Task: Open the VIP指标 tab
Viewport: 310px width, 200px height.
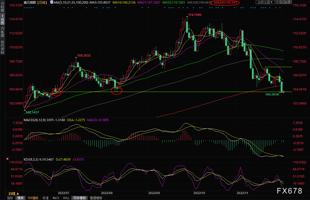Action: point(33,198)
